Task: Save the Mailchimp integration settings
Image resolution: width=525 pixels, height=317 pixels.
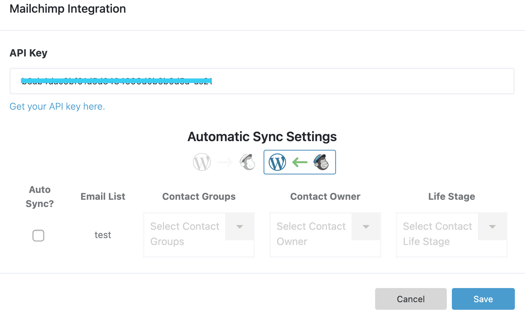Action: 483,299
